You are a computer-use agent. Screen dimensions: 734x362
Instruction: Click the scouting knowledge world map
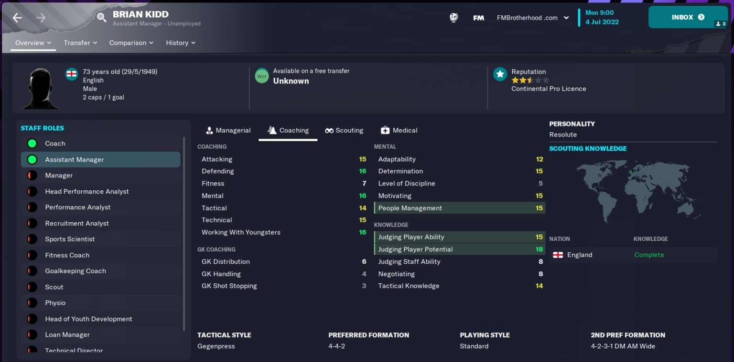point(633,190)
